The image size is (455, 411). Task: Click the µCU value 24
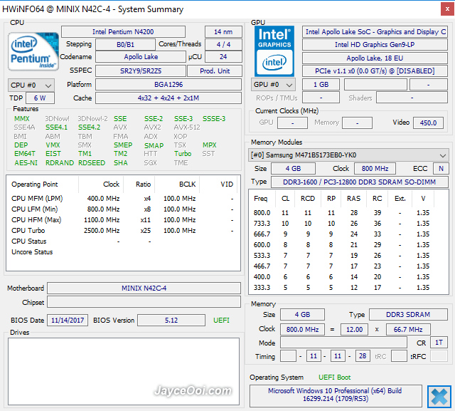pos(223,57)
